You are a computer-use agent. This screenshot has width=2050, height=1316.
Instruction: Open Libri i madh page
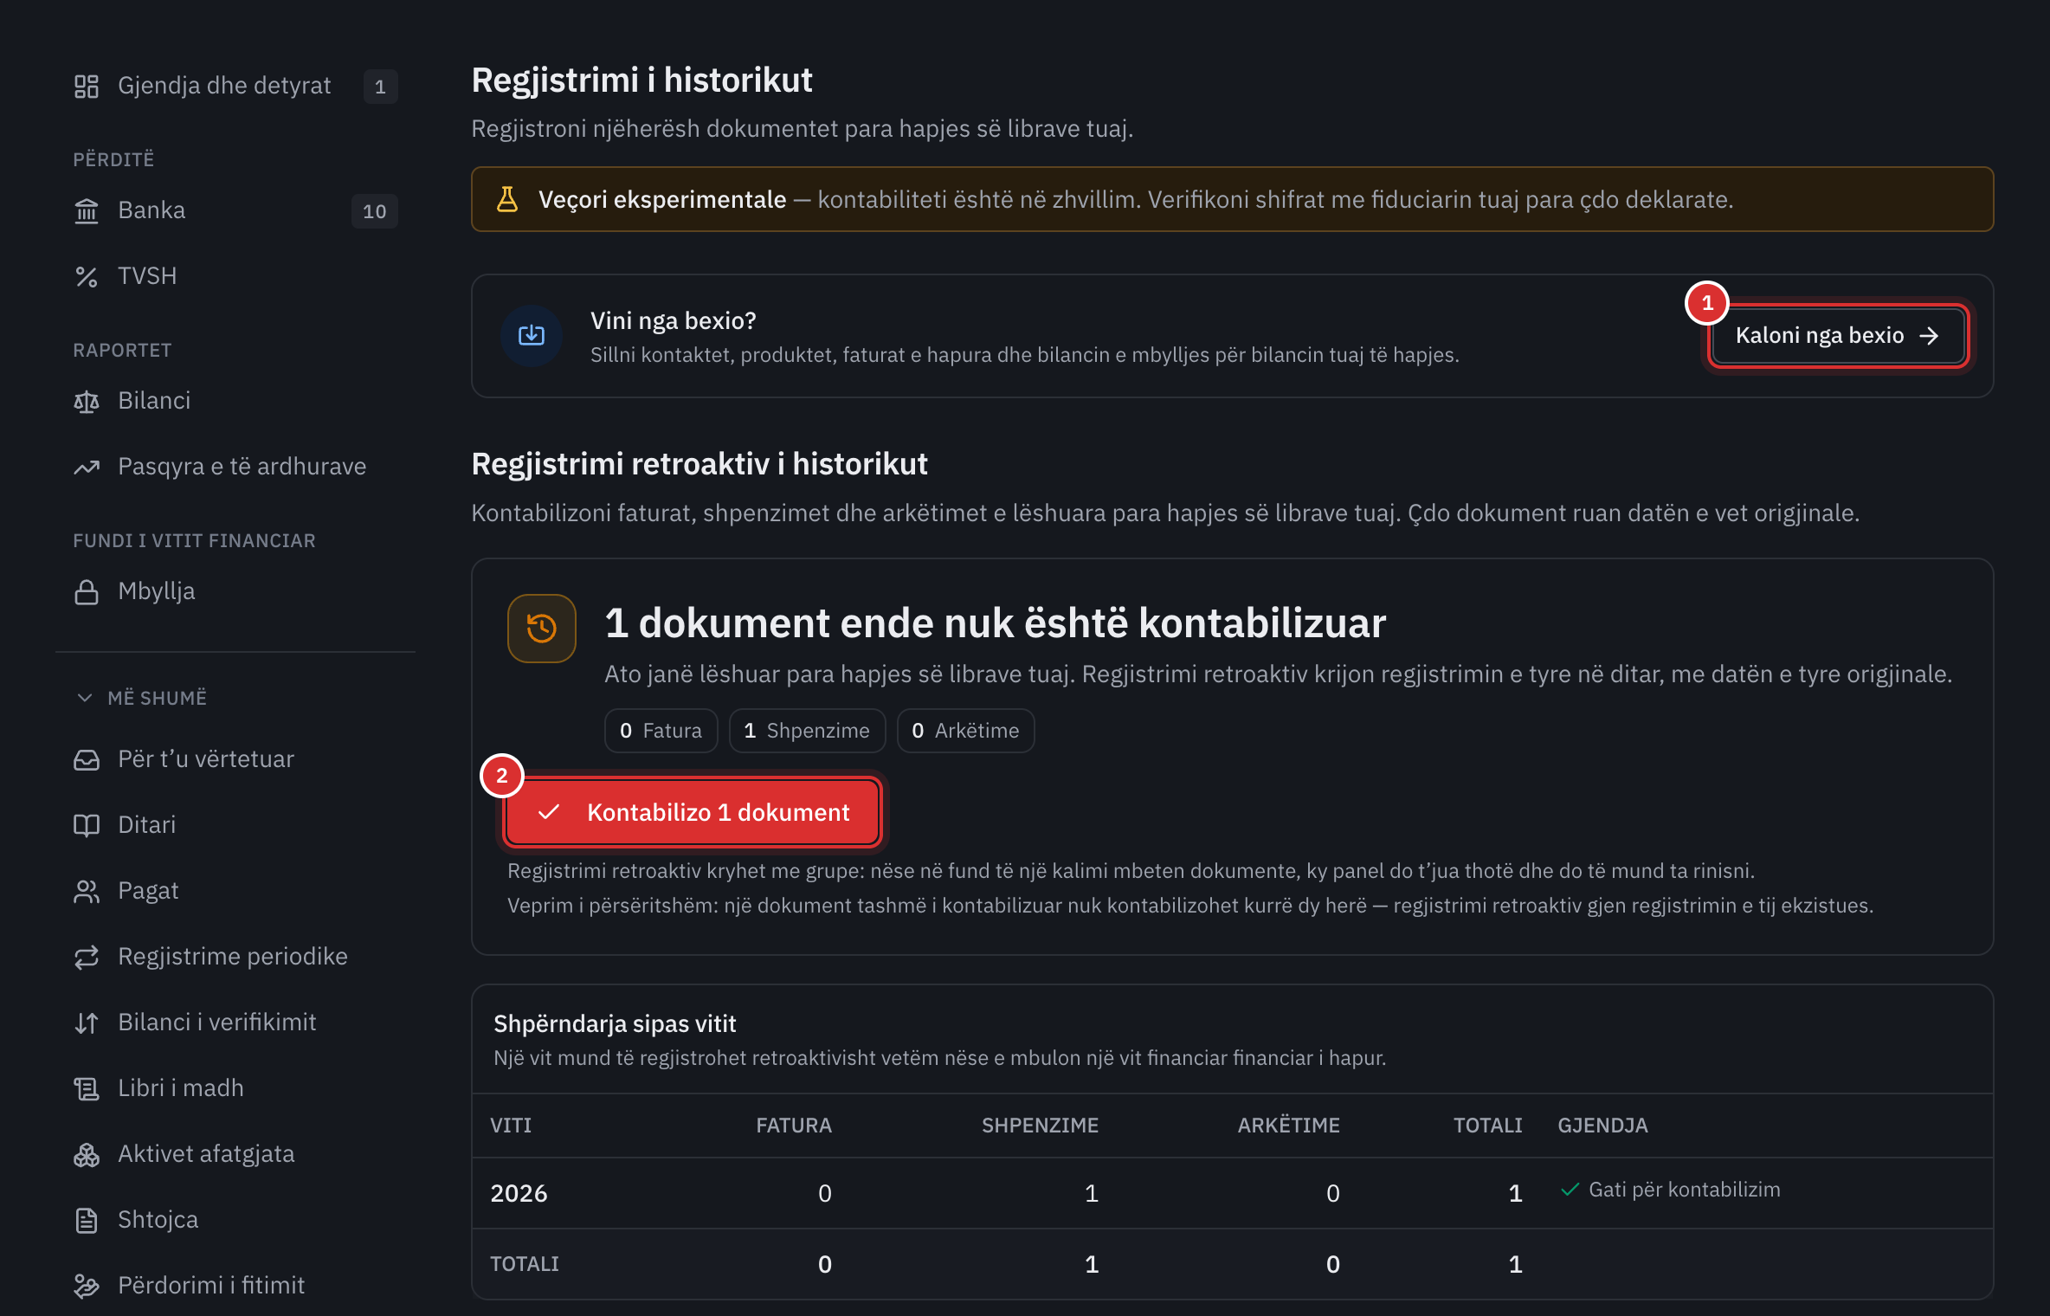pos(235,1088)
